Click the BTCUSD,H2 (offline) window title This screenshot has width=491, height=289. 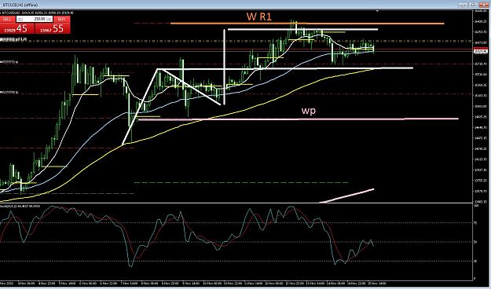(x=20, y=5)
